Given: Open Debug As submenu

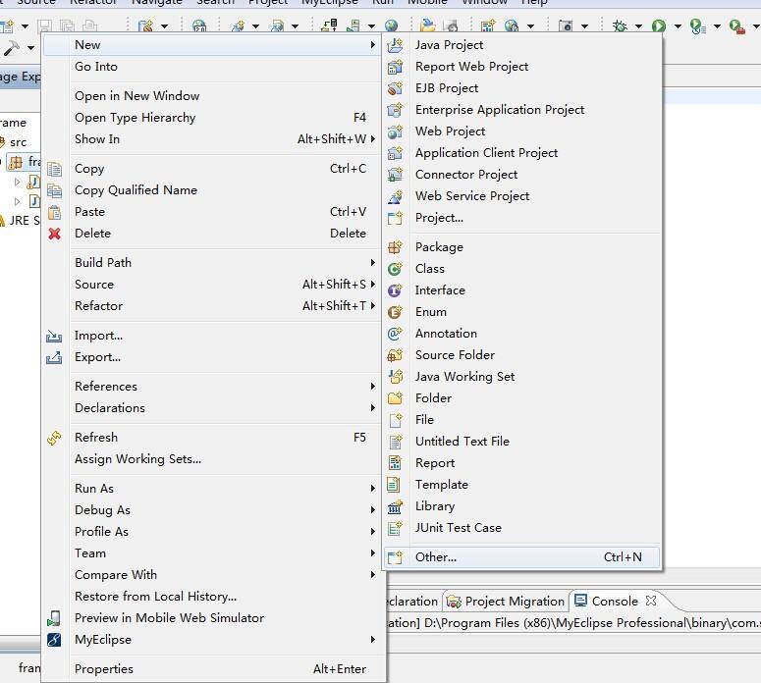Looking at the screenshot, I should (211, 510).
